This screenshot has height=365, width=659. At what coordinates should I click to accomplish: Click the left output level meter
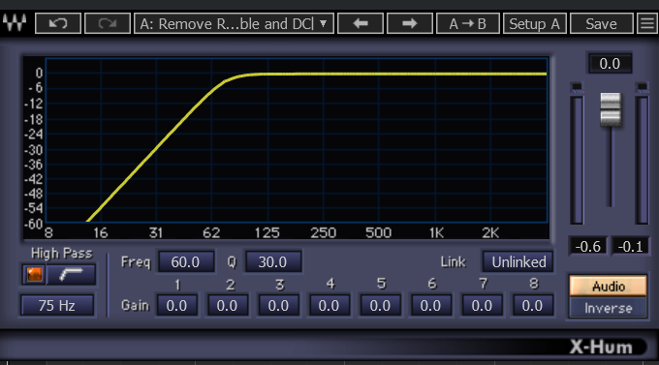click(577, 161)
